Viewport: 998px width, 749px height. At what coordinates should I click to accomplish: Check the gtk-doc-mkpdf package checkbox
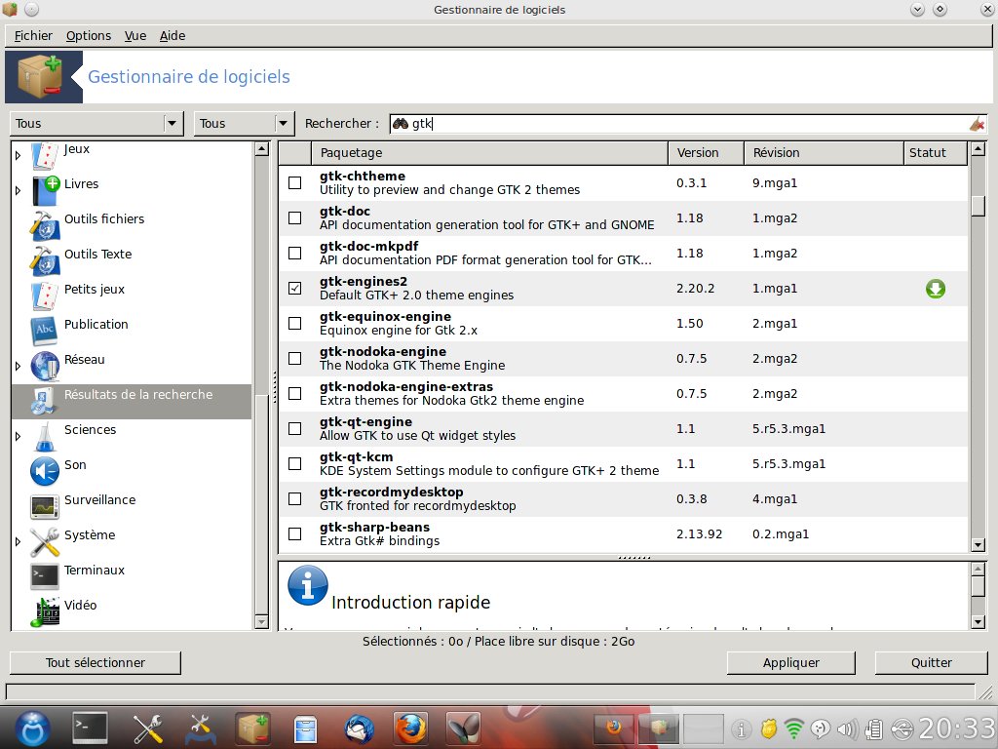pos(294,253)
